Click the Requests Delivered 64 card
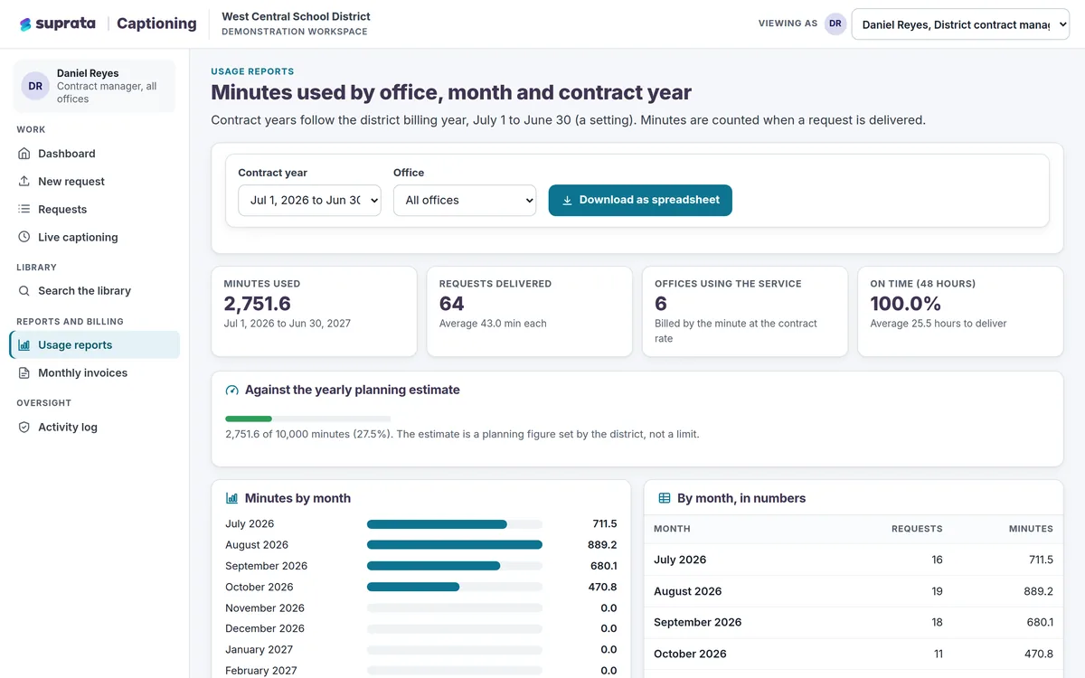1085x678 pixels. 529,311
